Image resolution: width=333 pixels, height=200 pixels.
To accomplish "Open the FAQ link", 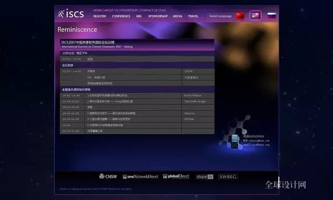I will click(163, 10).
